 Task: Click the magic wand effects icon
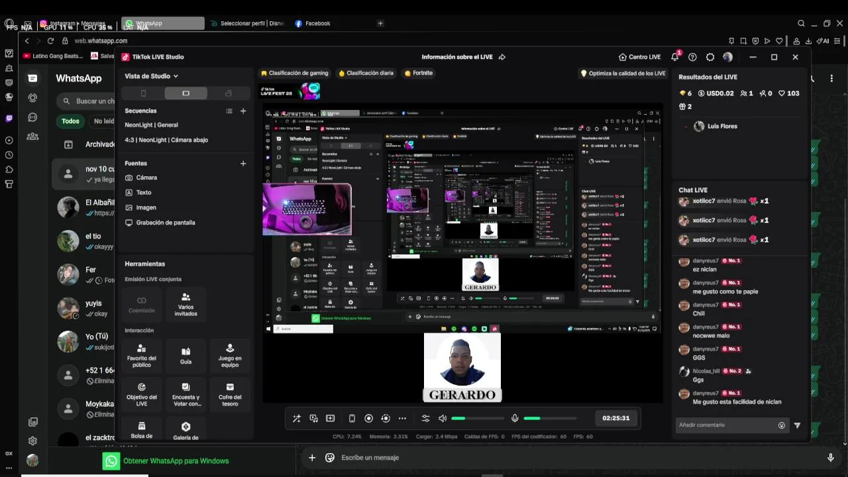coord(296,418)
